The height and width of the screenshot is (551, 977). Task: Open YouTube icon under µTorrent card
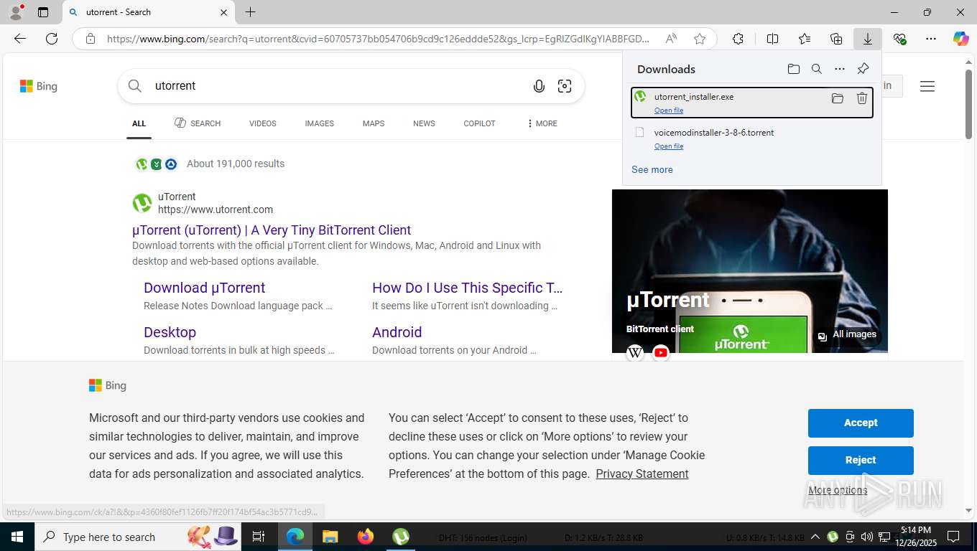click(x=661, y=352)
